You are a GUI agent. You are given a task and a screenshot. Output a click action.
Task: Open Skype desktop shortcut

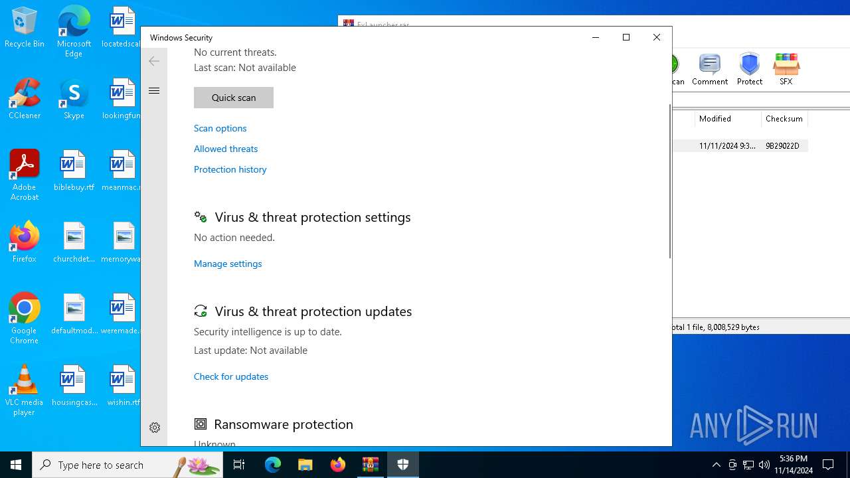click(74, 99)
